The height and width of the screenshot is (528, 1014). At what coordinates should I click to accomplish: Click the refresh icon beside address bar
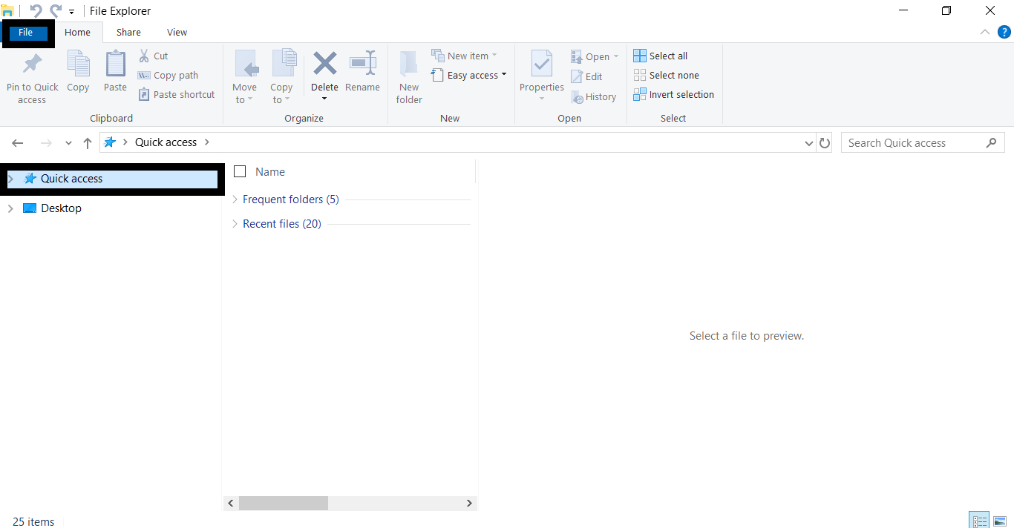[825, 143]
